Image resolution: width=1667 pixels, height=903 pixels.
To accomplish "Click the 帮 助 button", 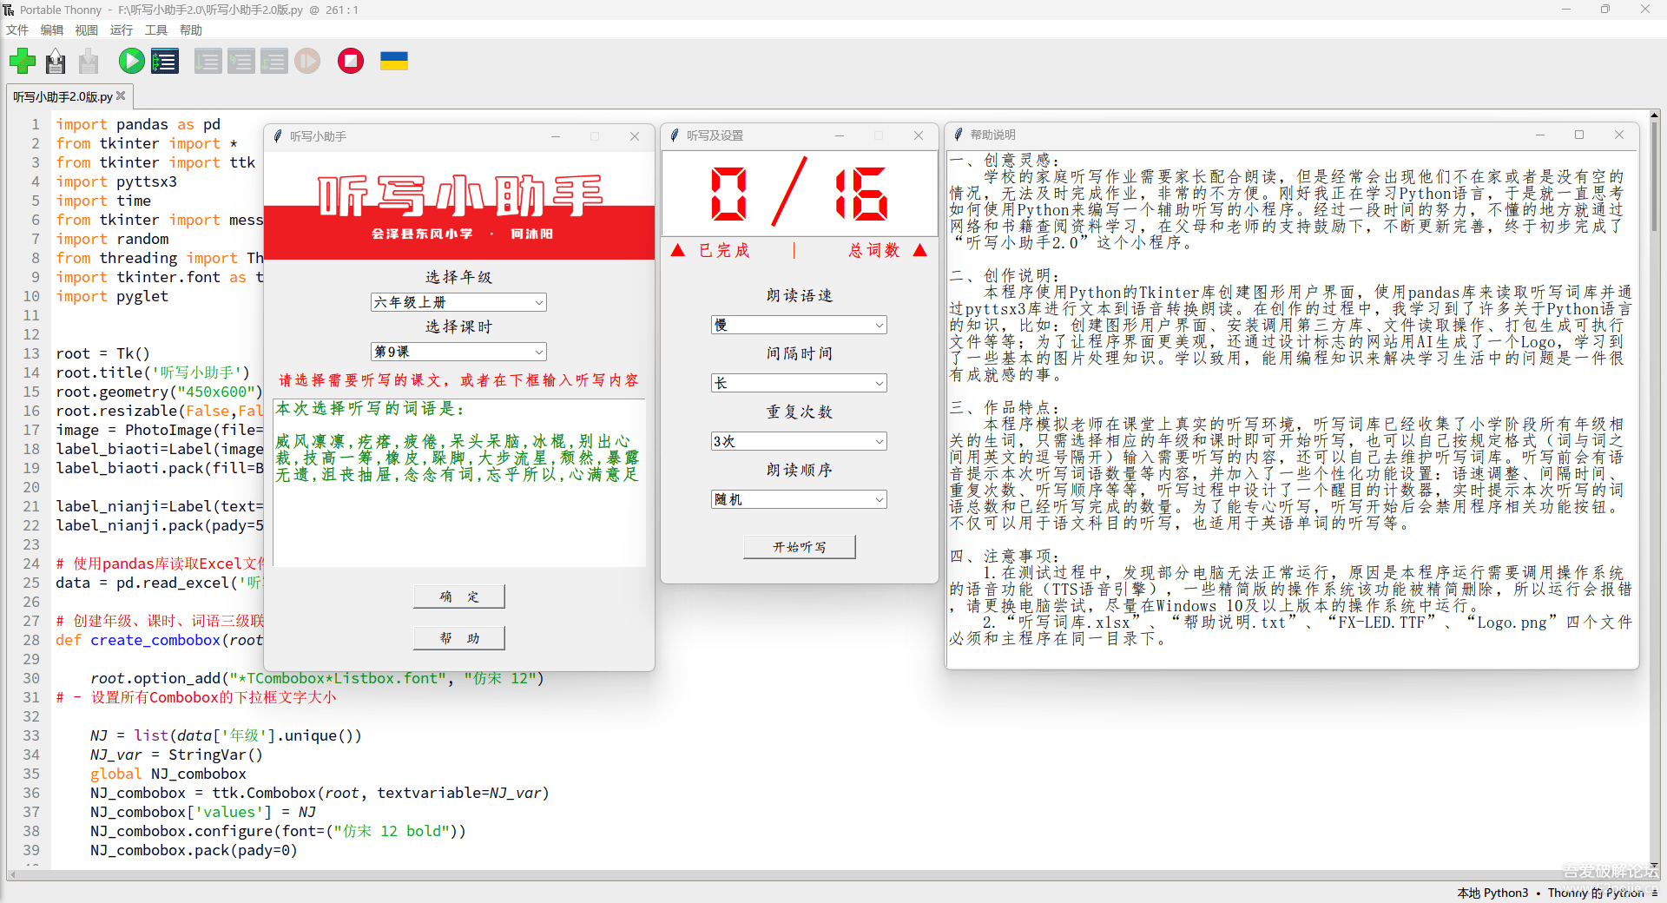I will coord(459,638).
